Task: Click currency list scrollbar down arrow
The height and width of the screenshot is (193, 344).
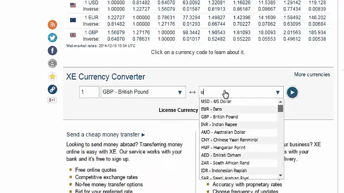Action: 280,175
